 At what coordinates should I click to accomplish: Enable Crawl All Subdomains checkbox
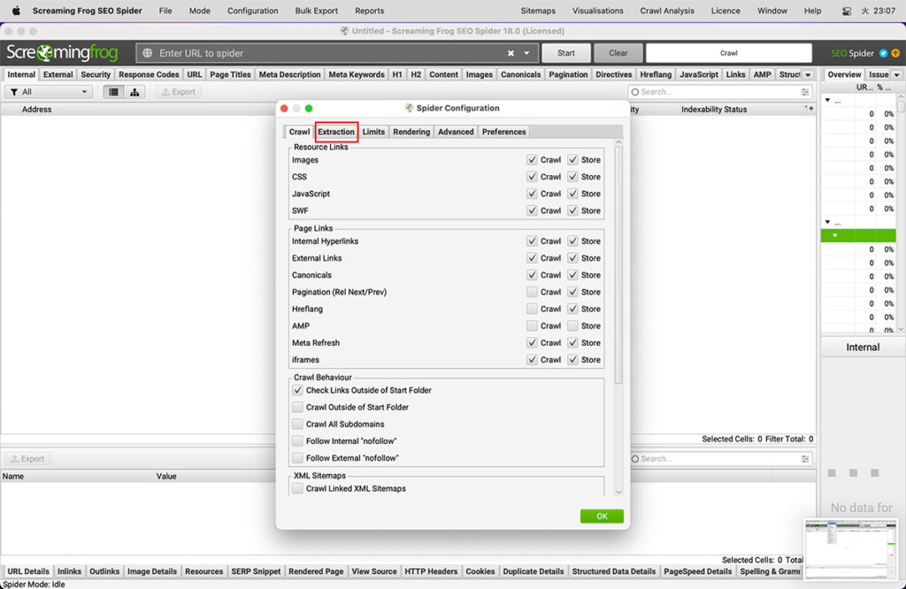[x=297, y=424]
